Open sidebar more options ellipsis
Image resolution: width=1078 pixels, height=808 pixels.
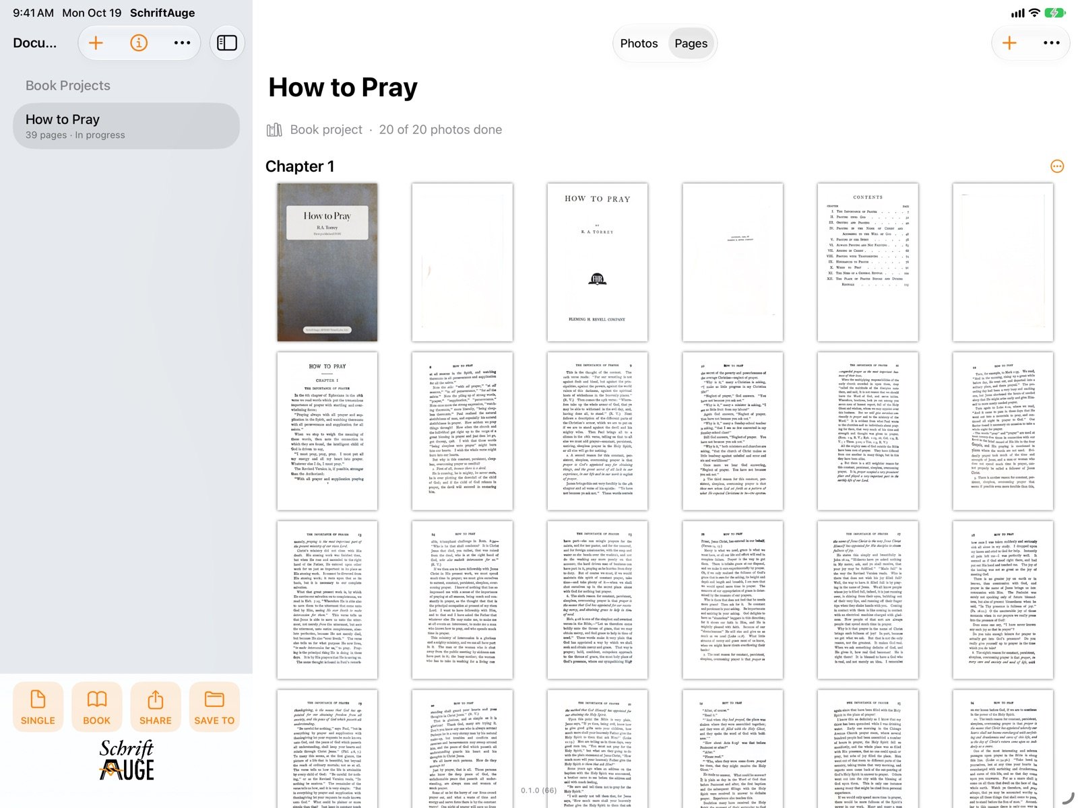pos(182,43)
